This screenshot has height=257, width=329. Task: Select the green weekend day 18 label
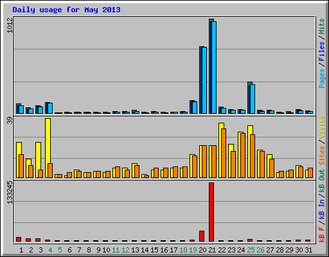click(x=183, y=250)
